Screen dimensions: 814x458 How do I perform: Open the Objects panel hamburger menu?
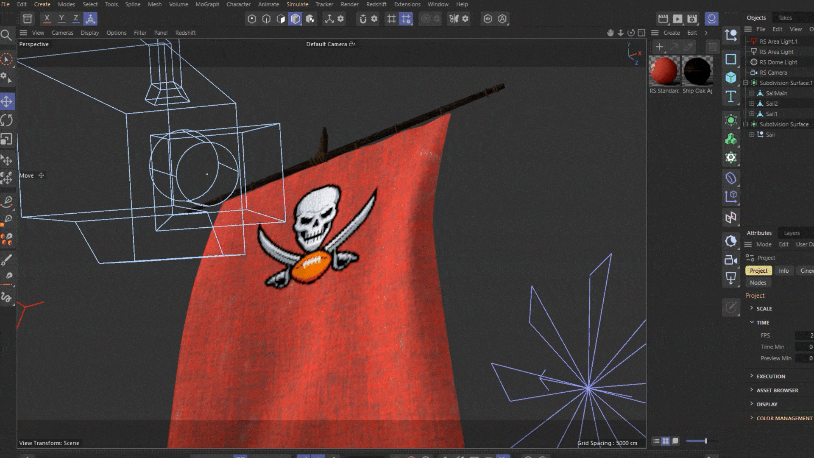click(748, 29)
